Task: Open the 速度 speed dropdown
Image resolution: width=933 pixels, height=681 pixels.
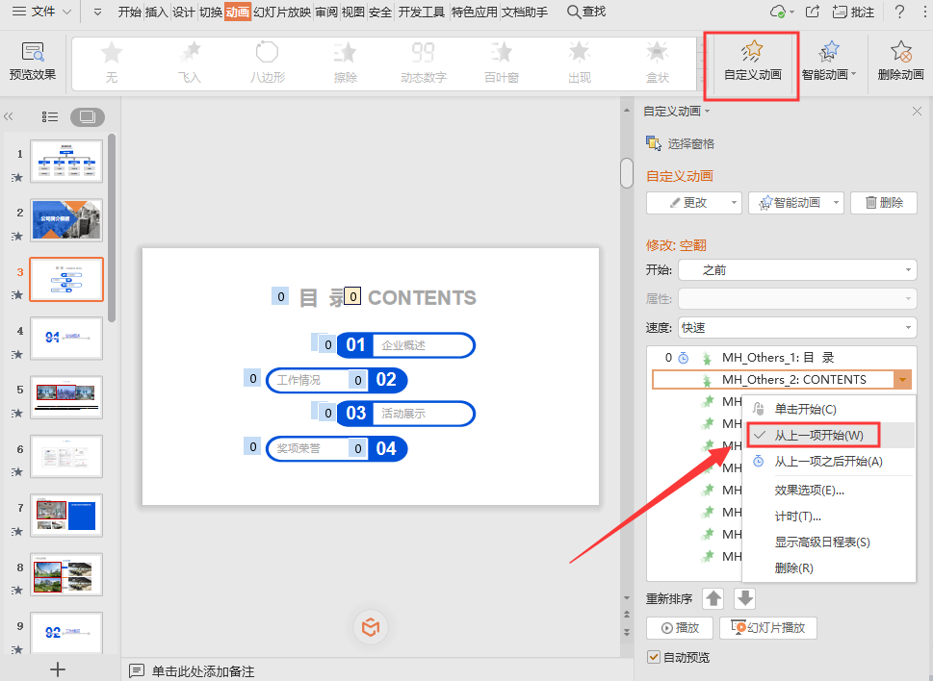Action: 797,328
